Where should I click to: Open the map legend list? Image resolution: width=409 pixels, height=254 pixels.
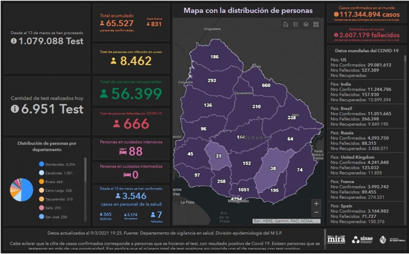(296, 24)
